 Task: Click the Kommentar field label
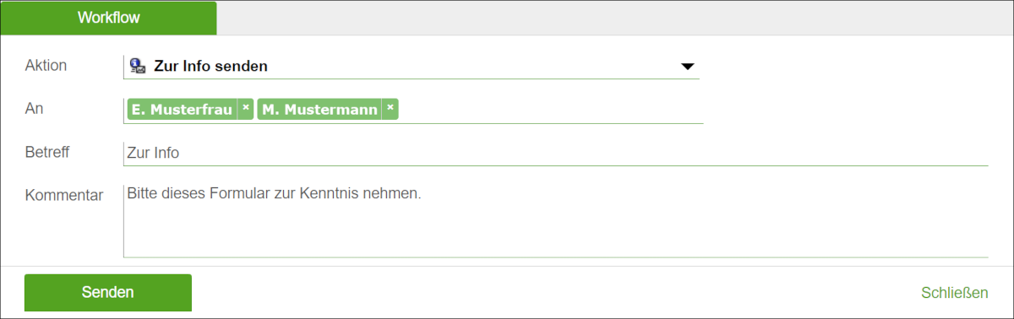[64, 196]
